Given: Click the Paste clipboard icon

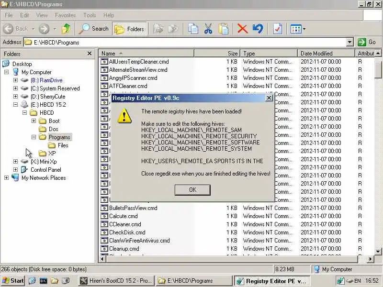Looking at the screenshot, I should 224,29.
